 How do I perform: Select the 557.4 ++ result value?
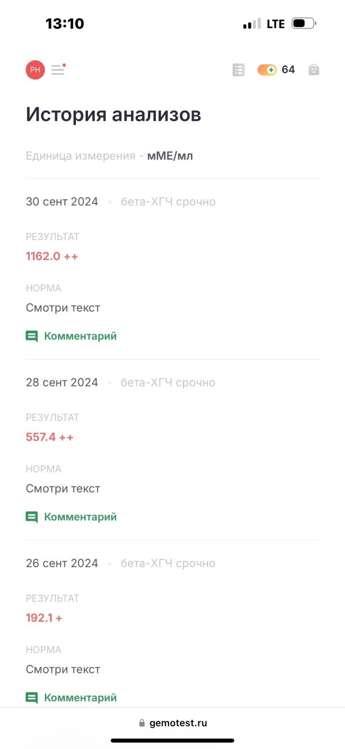[x=49, y=437]
